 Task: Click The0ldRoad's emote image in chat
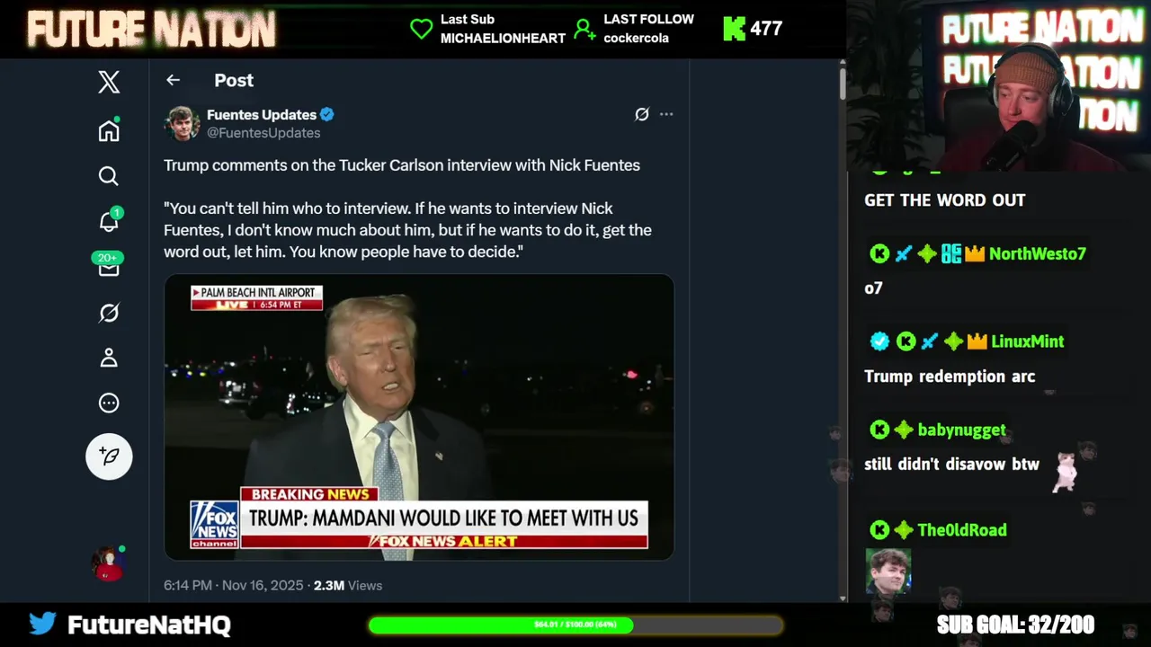[888, 572]
